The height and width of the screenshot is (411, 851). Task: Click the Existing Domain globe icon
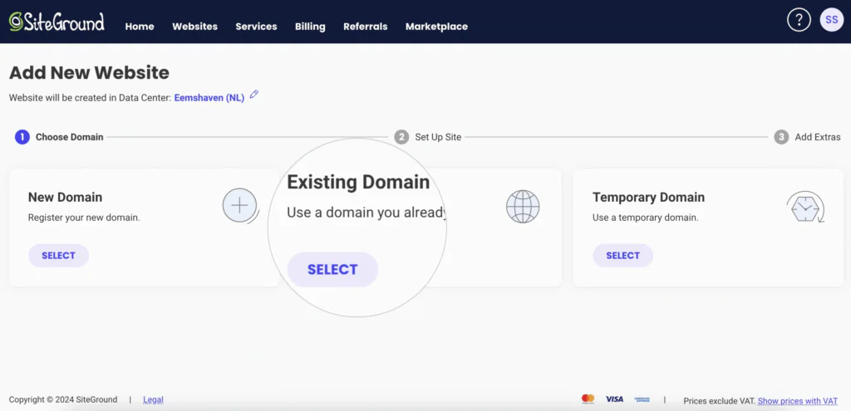click(523, 207)
